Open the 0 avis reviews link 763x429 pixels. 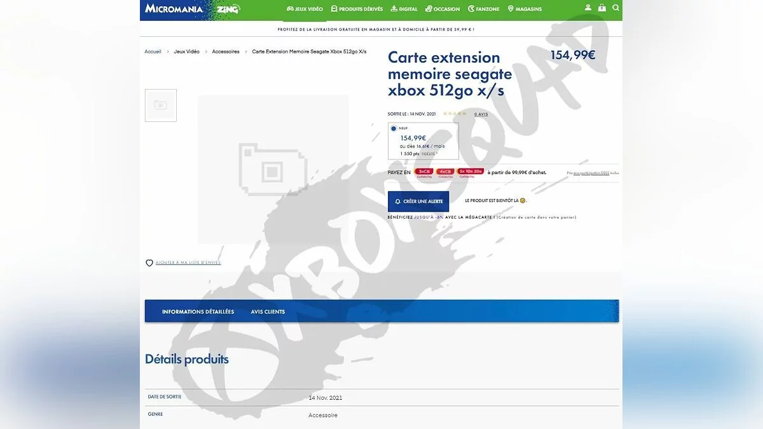(481, 114)
